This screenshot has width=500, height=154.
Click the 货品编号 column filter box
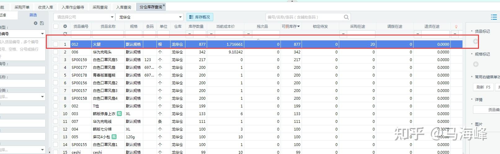click(x=81, y=34)
